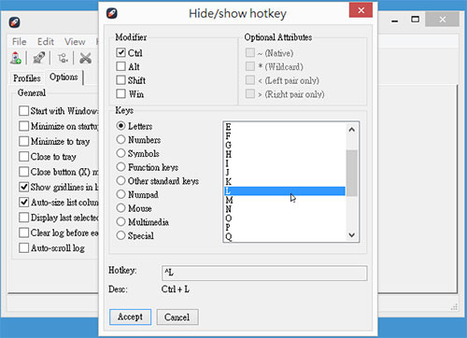Close the main background window
The width and height of the screenshot is (467, 338).
coord(442,20)
